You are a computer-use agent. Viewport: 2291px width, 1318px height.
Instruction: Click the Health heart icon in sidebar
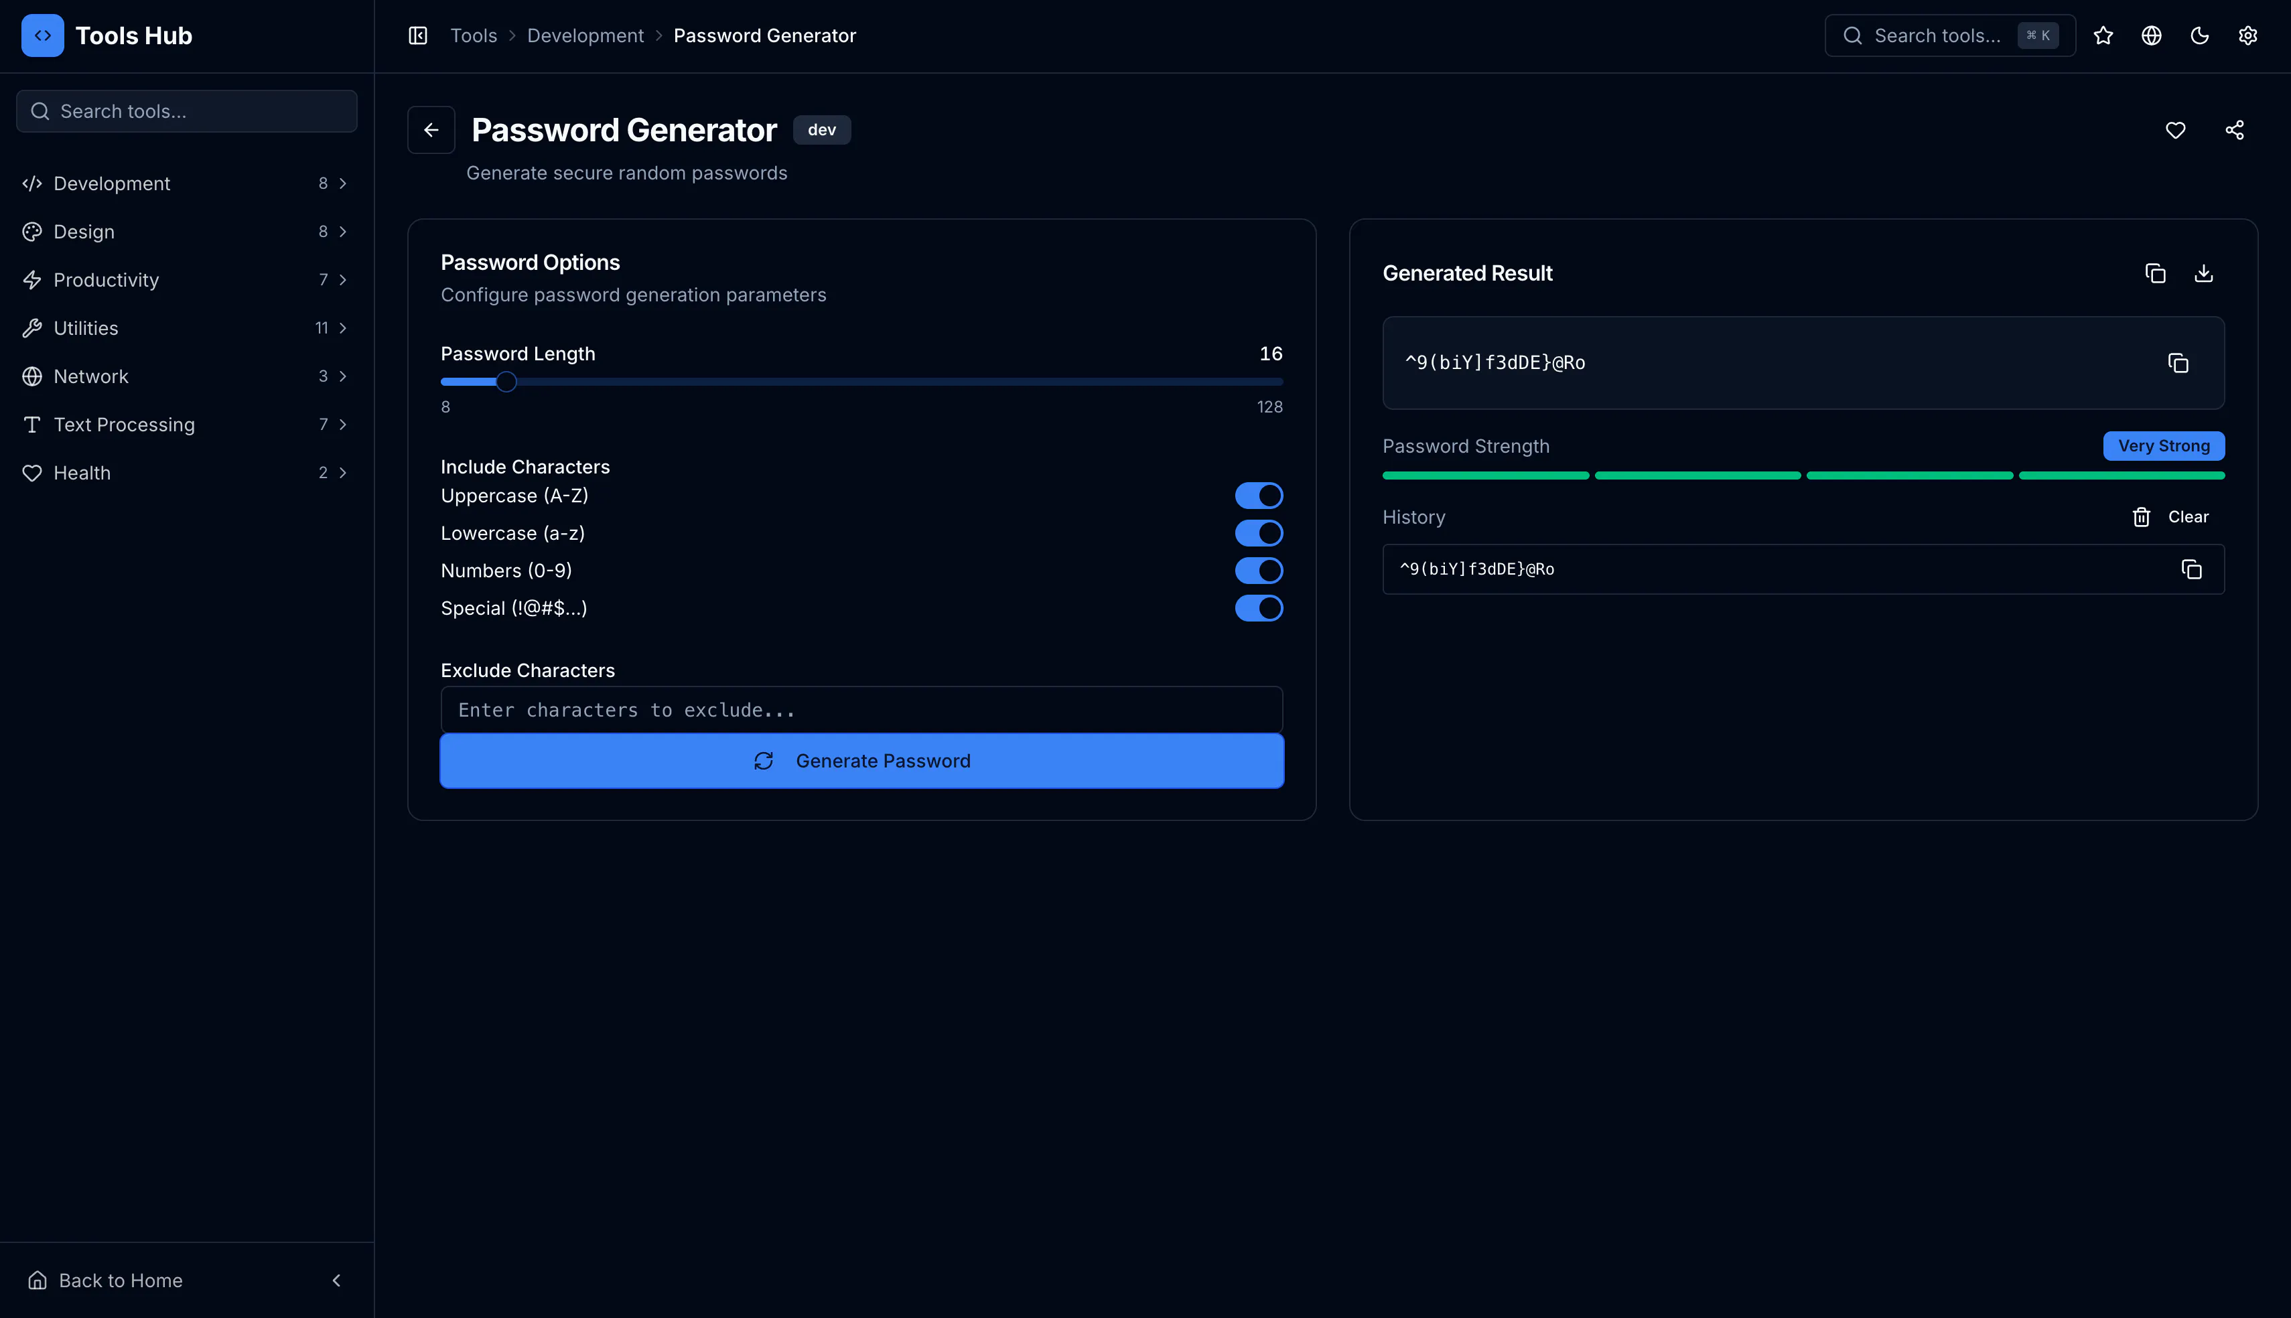click(x=33, y=473)
